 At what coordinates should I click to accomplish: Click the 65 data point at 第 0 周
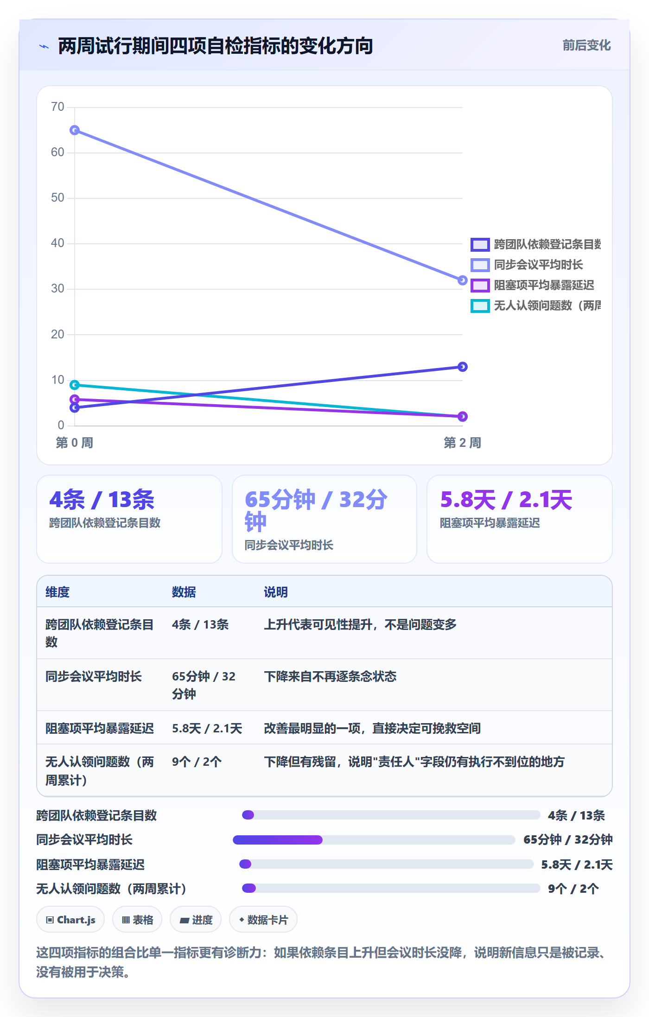coord(75,130)
